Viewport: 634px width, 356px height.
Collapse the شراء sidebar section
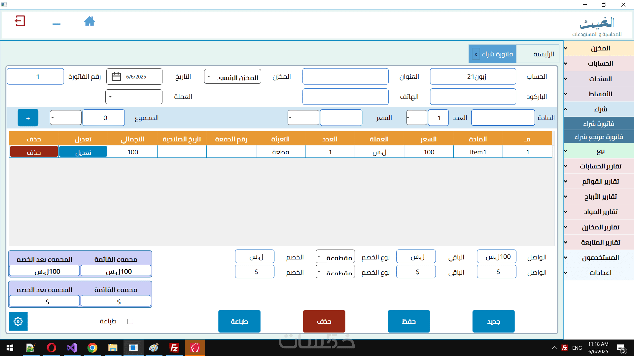tap(600, 109)
